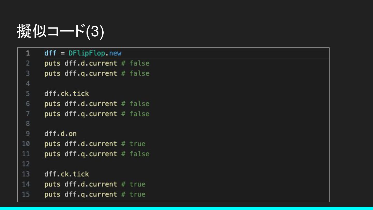373x210 pixels.
Task: Click line number 12 in the gutter
Action: click(x=26, y=164)
